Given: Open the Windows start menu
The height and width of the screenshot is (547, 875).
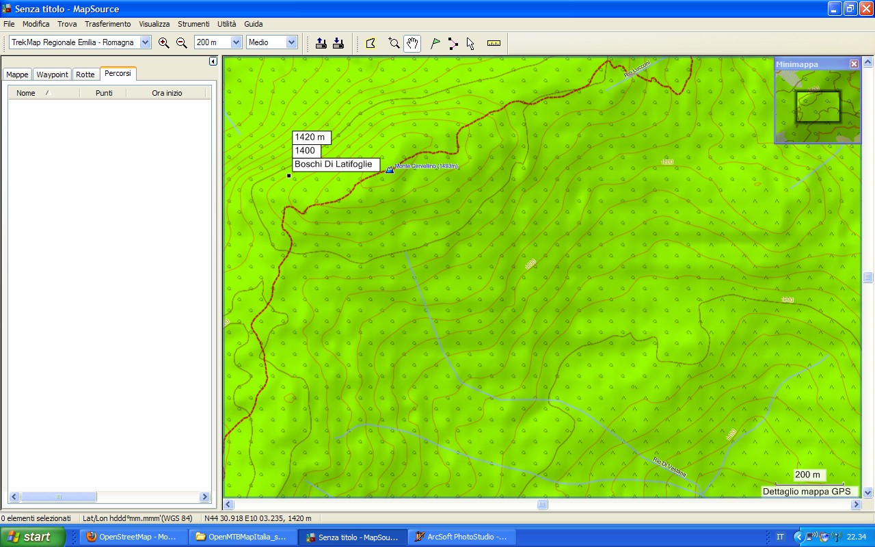Looking at the screenshot, I should point(33,537).
